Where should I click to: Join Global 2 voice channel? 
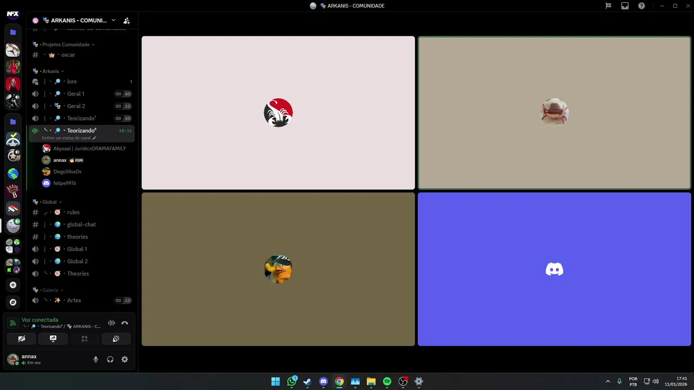[x=81, y=261]
